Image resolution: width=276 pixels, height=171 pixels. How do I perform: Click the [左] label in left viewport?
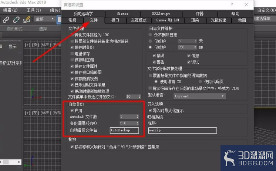(35, 113)
